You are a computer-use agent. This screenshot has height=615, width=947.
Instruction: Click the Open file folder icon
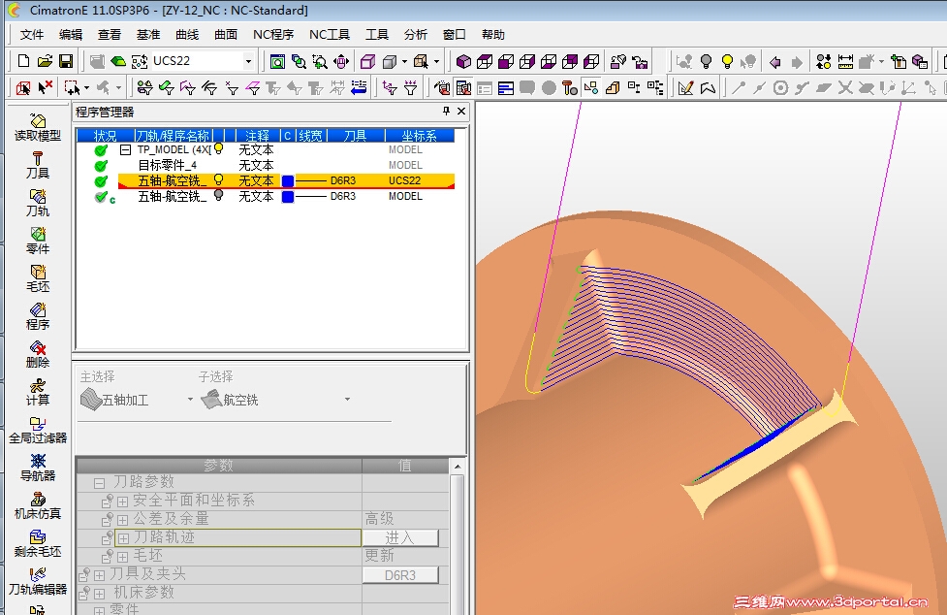(x=45, y=61)
